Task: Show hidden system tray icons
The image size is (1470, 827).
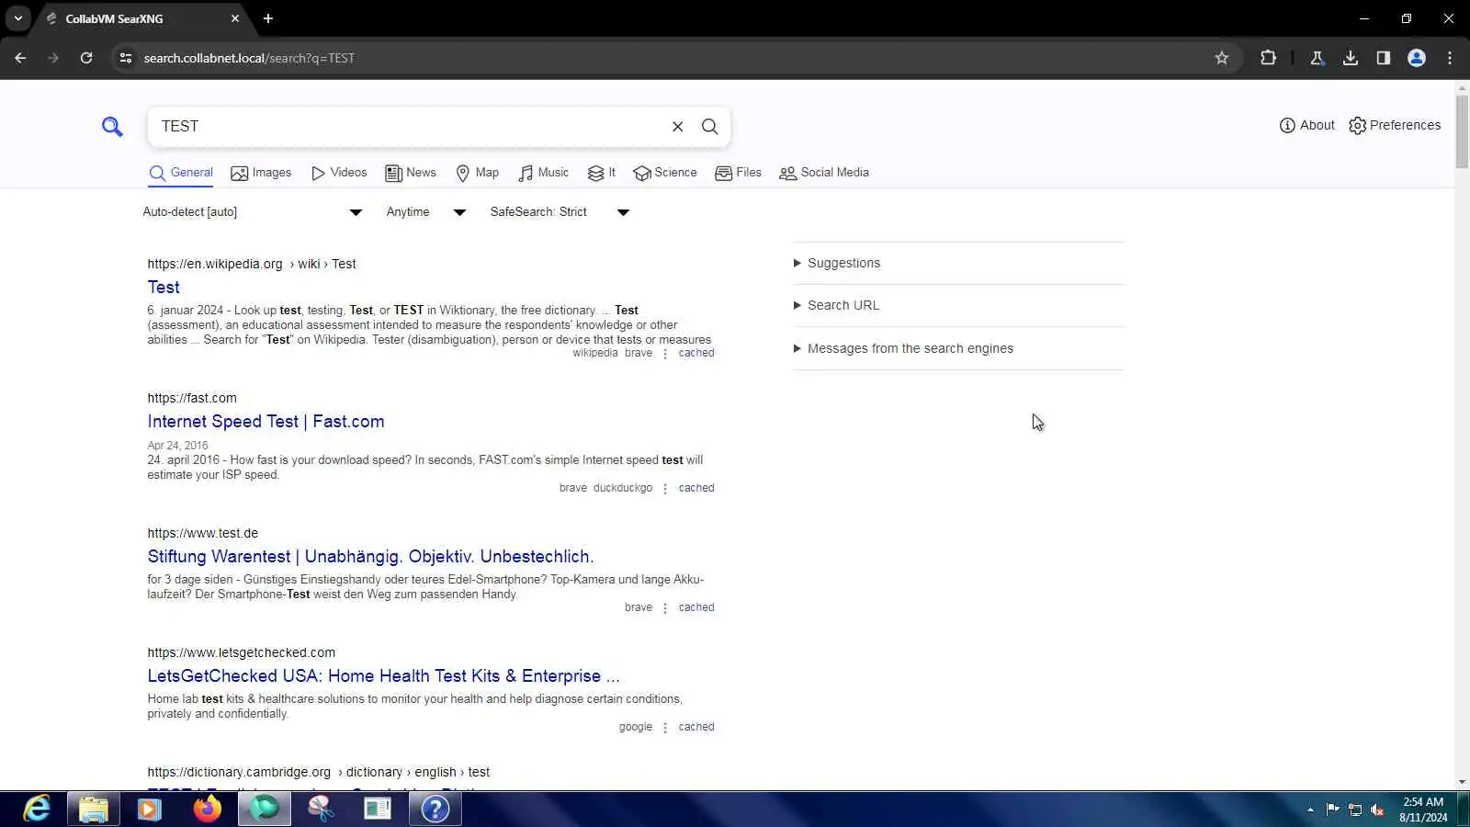Action: (x=1310, y=810)
